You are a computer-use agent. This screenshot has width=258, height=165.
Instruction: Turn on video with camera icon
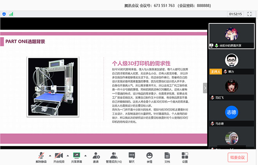[58, 155]
